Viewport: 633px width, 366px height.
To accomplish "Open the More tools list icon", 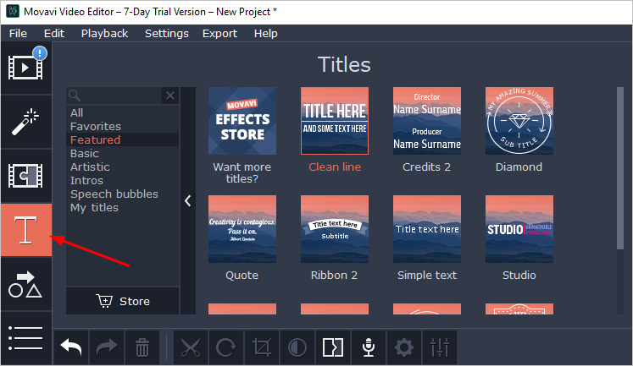I will (x=25, y=338).
